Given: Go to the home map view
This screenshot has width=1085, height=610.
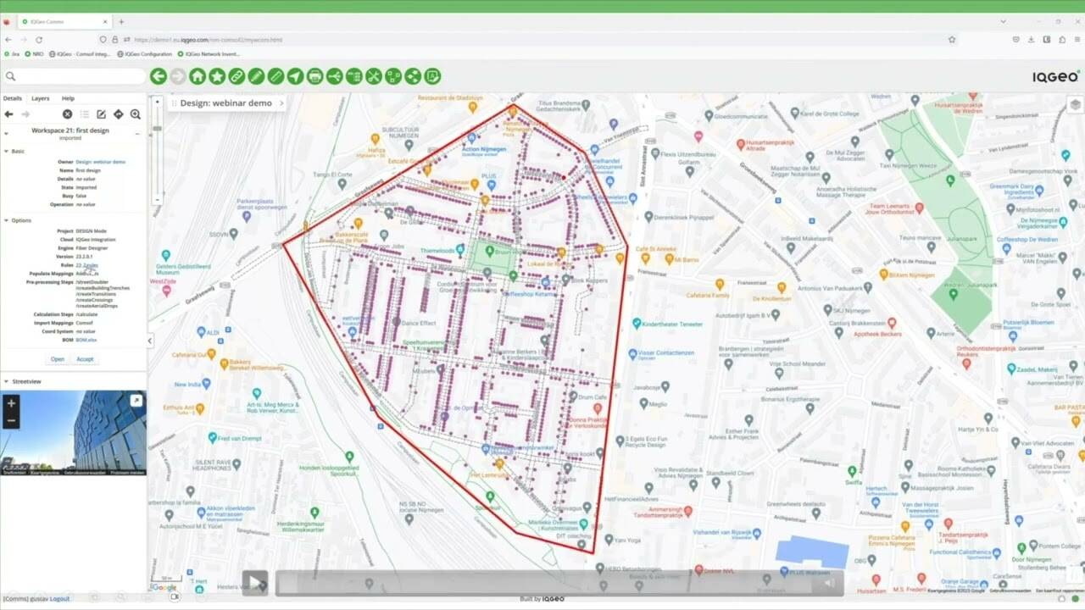Looking at the screenshot, I should [x=198, y=76].
